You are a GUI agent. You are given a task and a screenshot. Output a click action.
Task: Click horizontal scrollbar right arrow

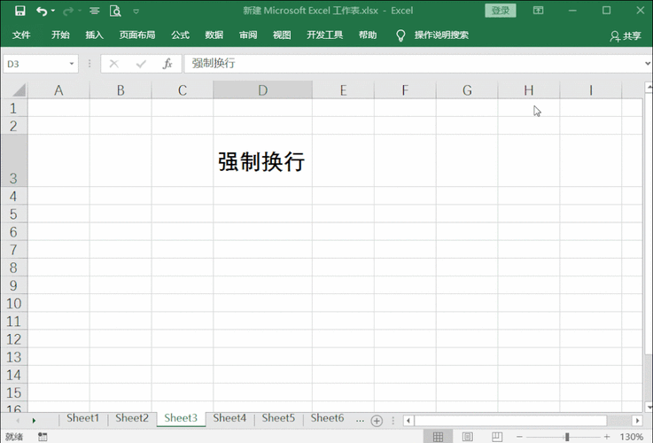click(637, 421)
